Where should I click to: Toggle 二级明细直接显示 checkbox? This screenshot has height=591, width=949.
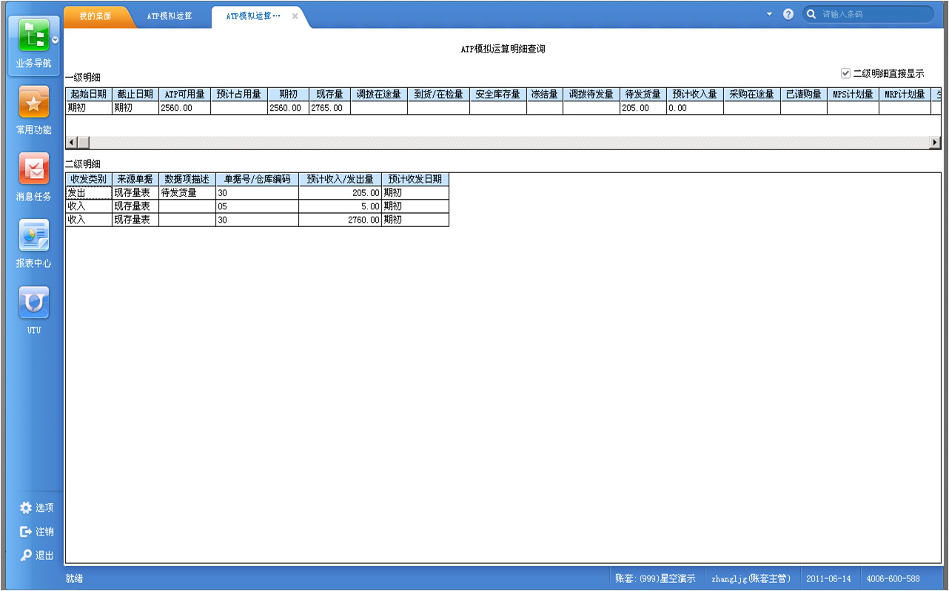pyautogui.click(x=845, y=73)
